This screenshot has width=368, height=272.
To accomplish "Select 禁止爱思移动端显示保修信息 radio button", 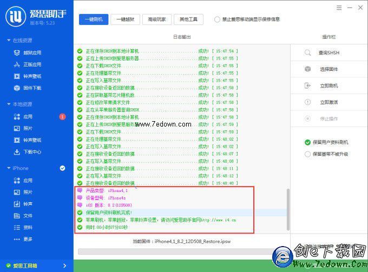I will pyautogui.click(x=217, y=19).
